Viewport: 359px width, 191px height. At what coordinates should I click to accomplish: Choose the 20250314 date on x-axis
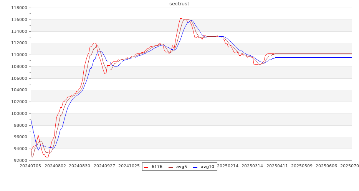click(x=252, y=166)
